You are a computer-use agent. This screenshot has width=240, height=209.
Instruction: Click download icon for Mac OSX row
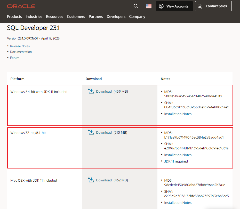coord(91,180)
